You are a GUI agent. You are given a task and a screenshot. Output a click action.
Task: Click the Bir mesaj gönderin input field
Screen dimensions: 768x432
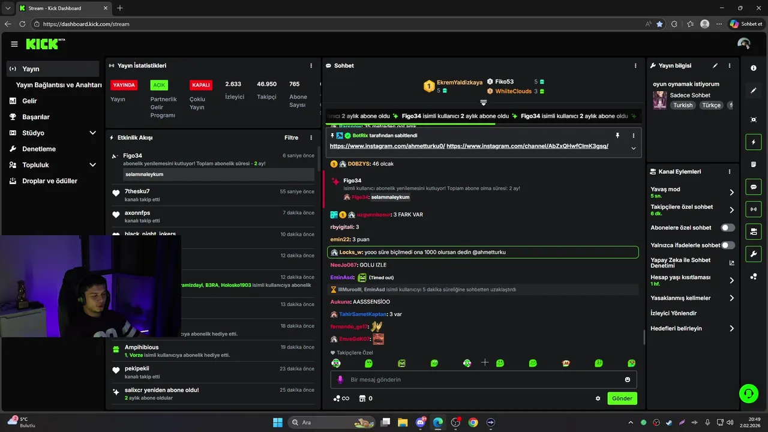[484, 380]
